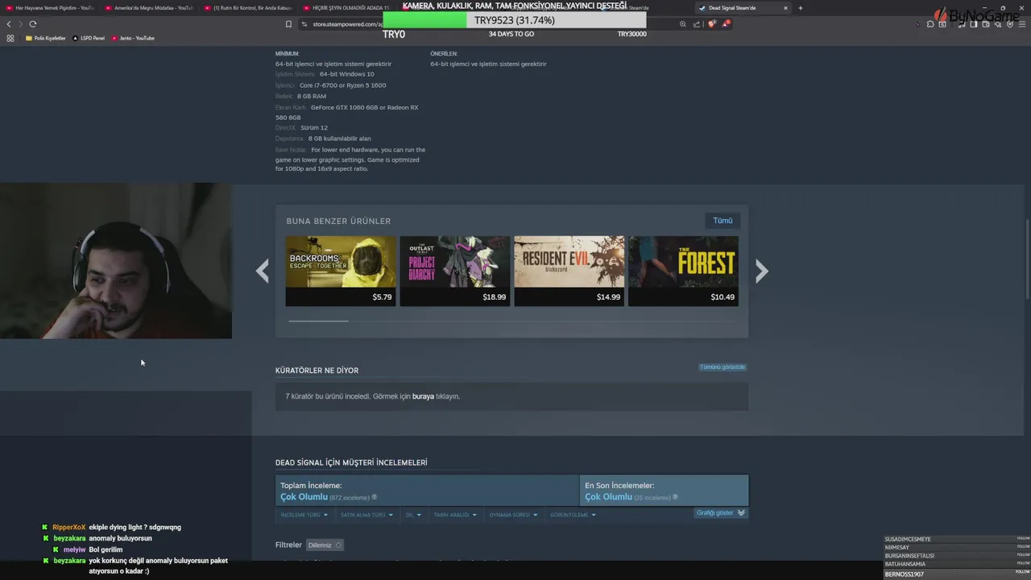Image resolution: width=1031 pixels, height=580 pixels.
Task: Close the Dead Signal Steam'de tab
Action: [x=785, y=8]
